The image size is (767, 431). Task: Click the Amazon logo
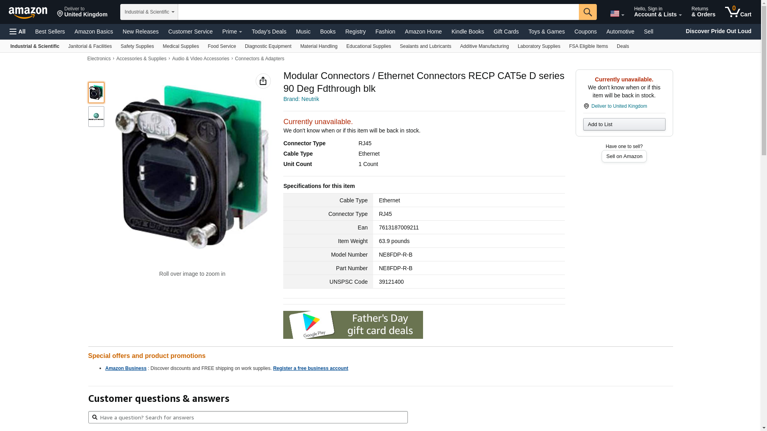(28, 12)
